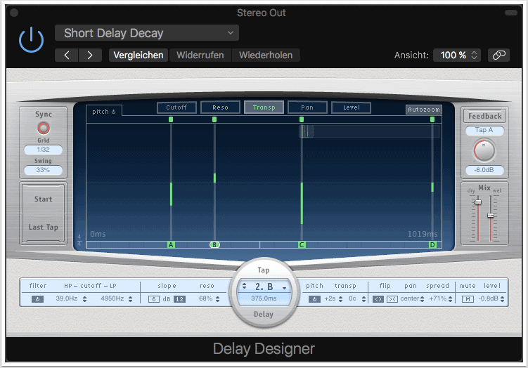
Task: Go to previous preset with left arrow
Action: point(66,55)
